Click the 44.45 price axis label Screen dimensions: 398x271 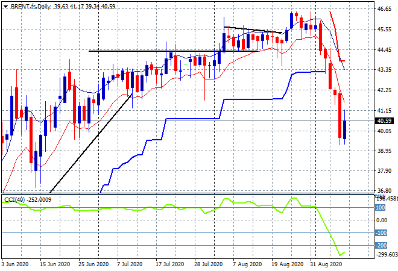(384, 50)
